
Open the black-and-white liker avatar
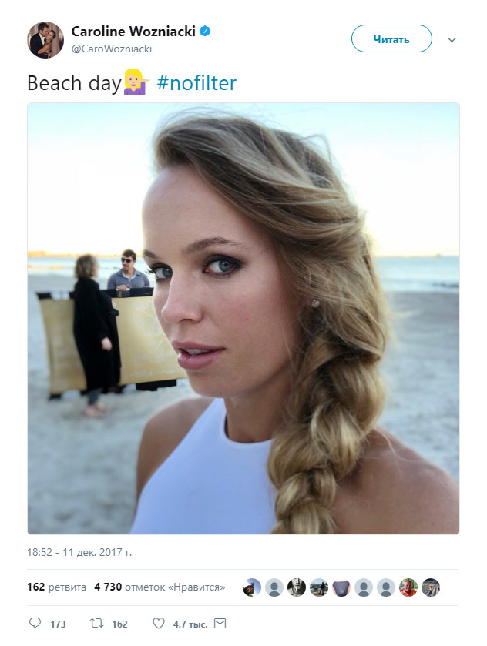(x=297, y=587)
